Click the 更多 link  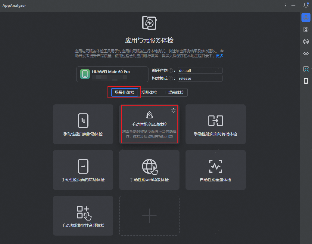click(220, 56)
